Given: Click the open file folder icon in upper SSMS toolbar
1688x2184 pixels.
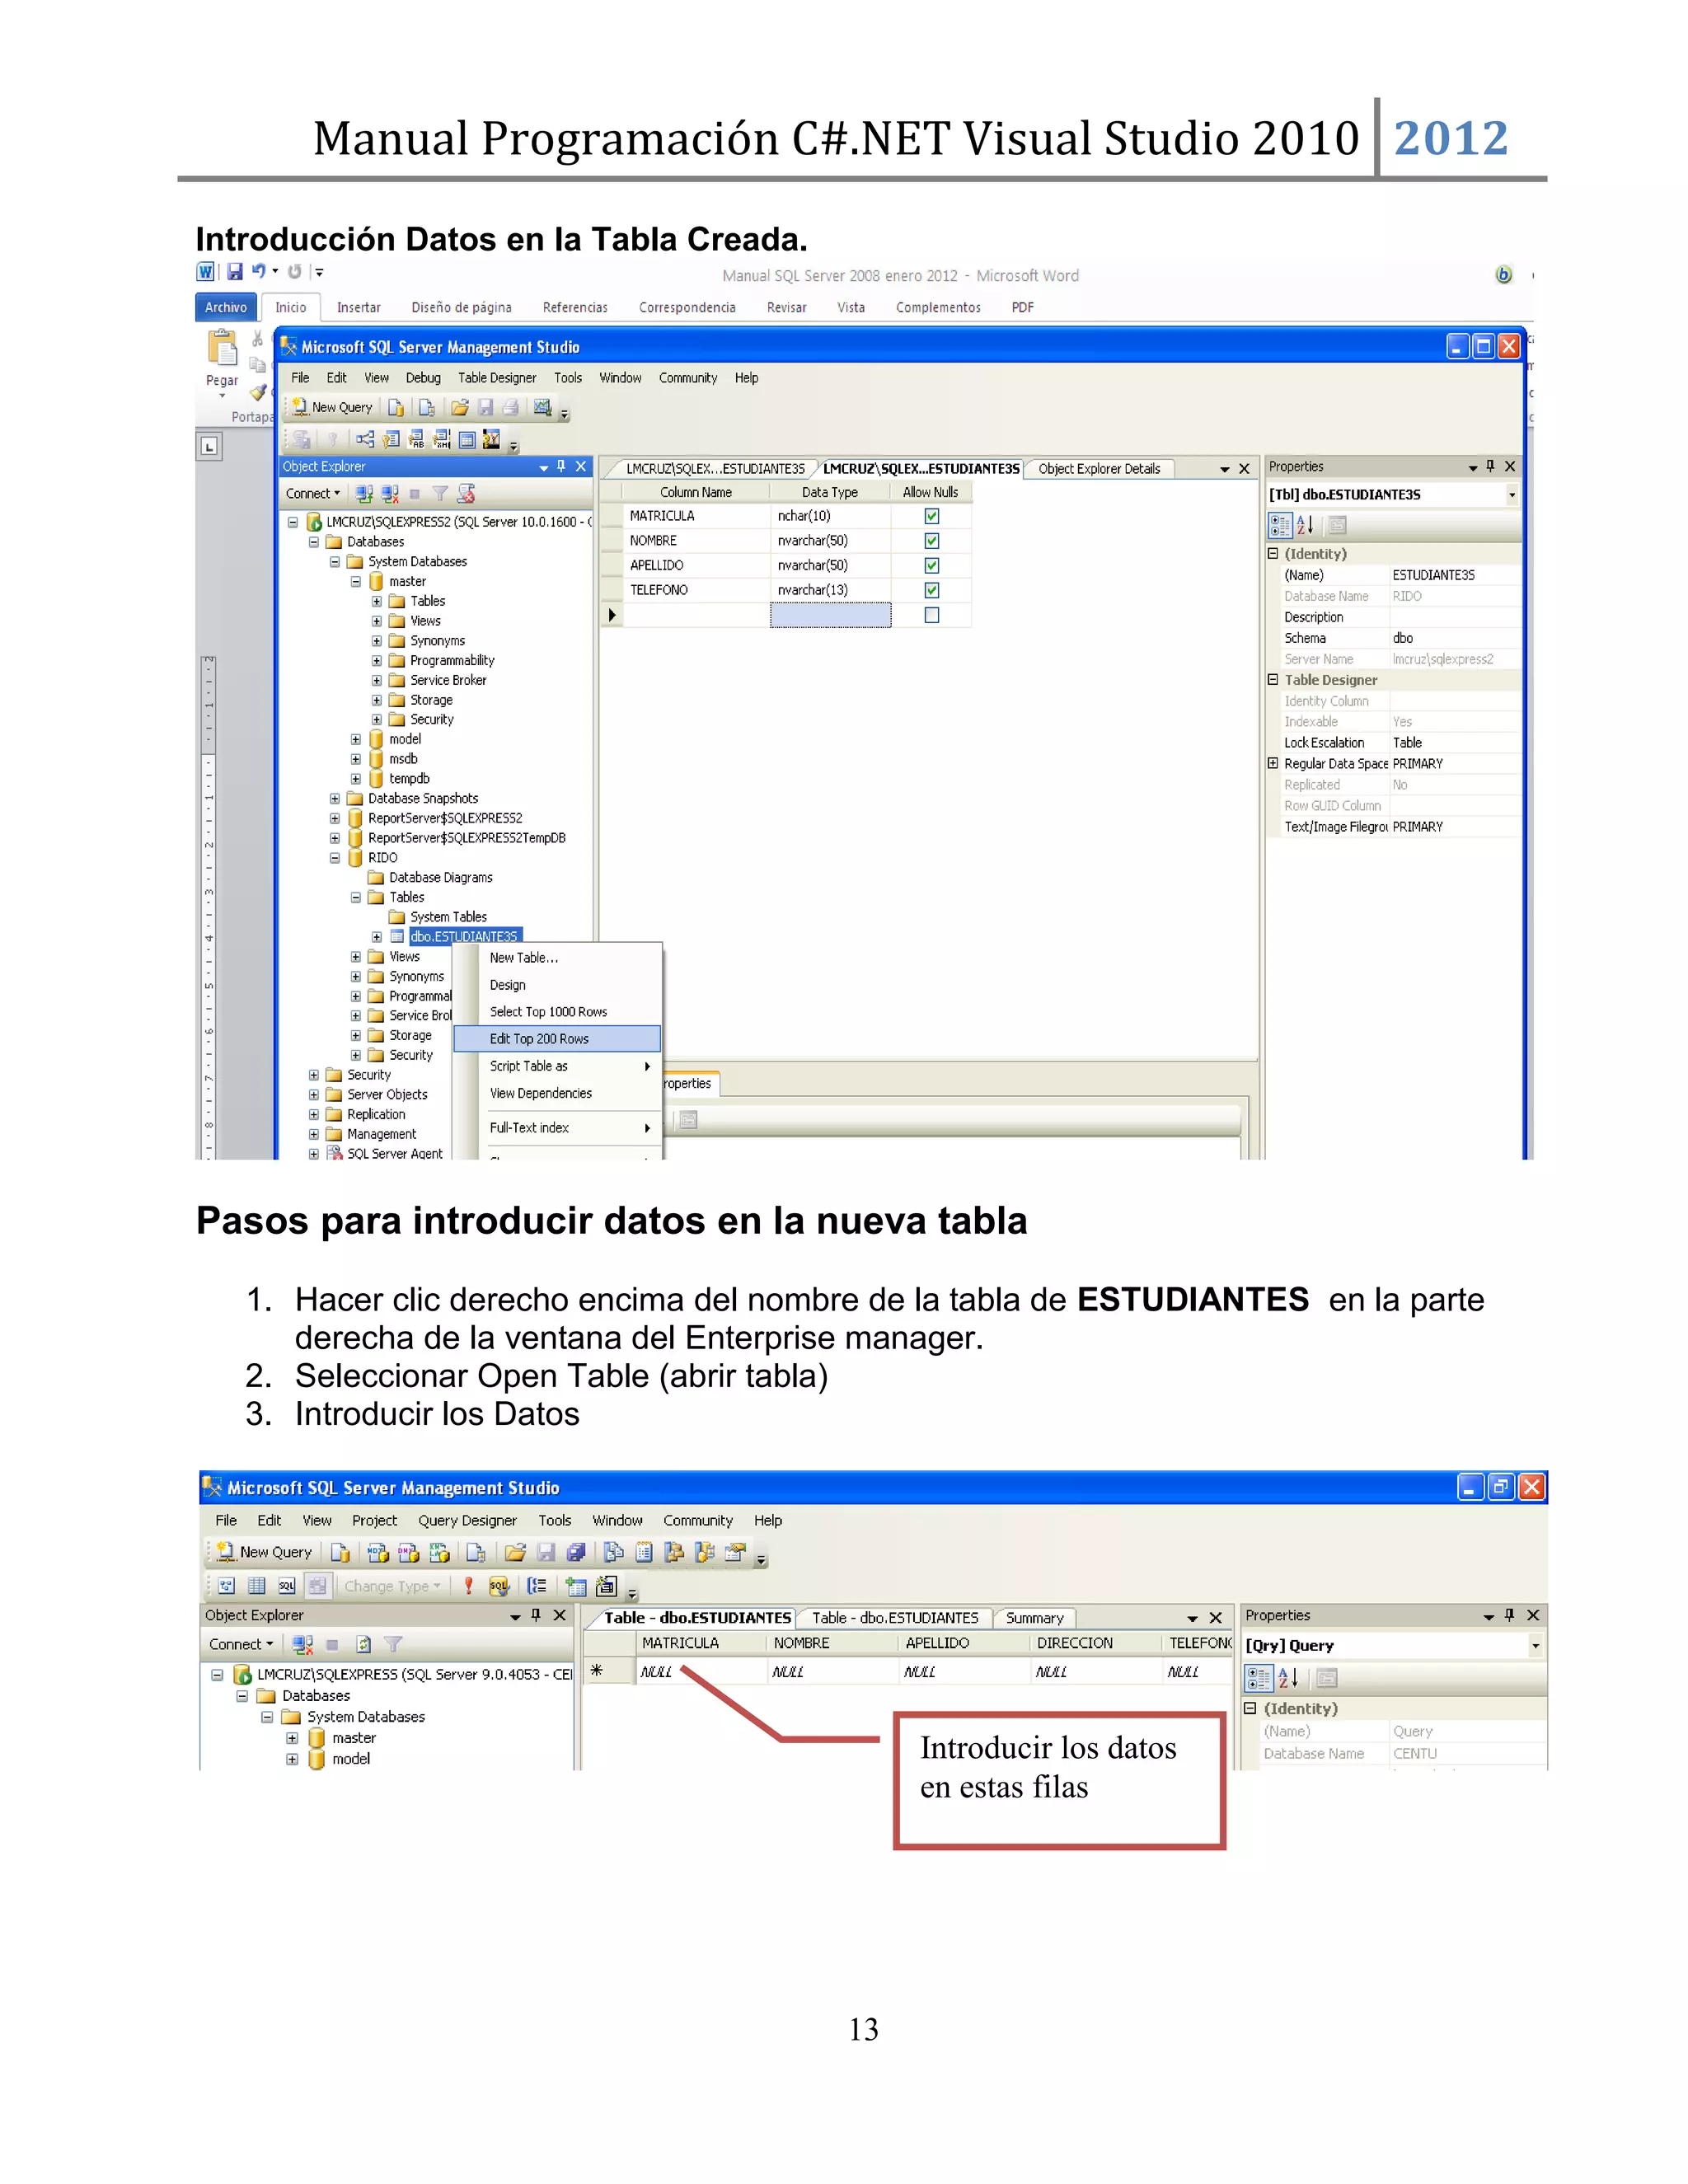Looking at the screenshot, I should 459,407.
